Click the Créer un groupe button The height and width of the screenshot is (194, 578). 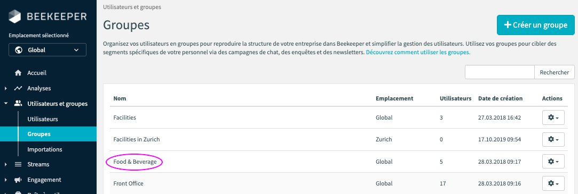536,25
